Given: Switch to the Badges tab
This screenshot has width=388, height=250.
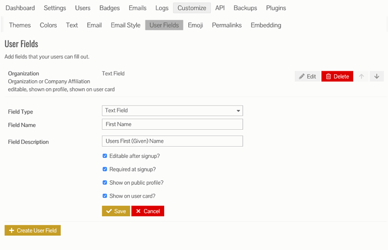Looking at the screenshot, I should tap(110, 8).
